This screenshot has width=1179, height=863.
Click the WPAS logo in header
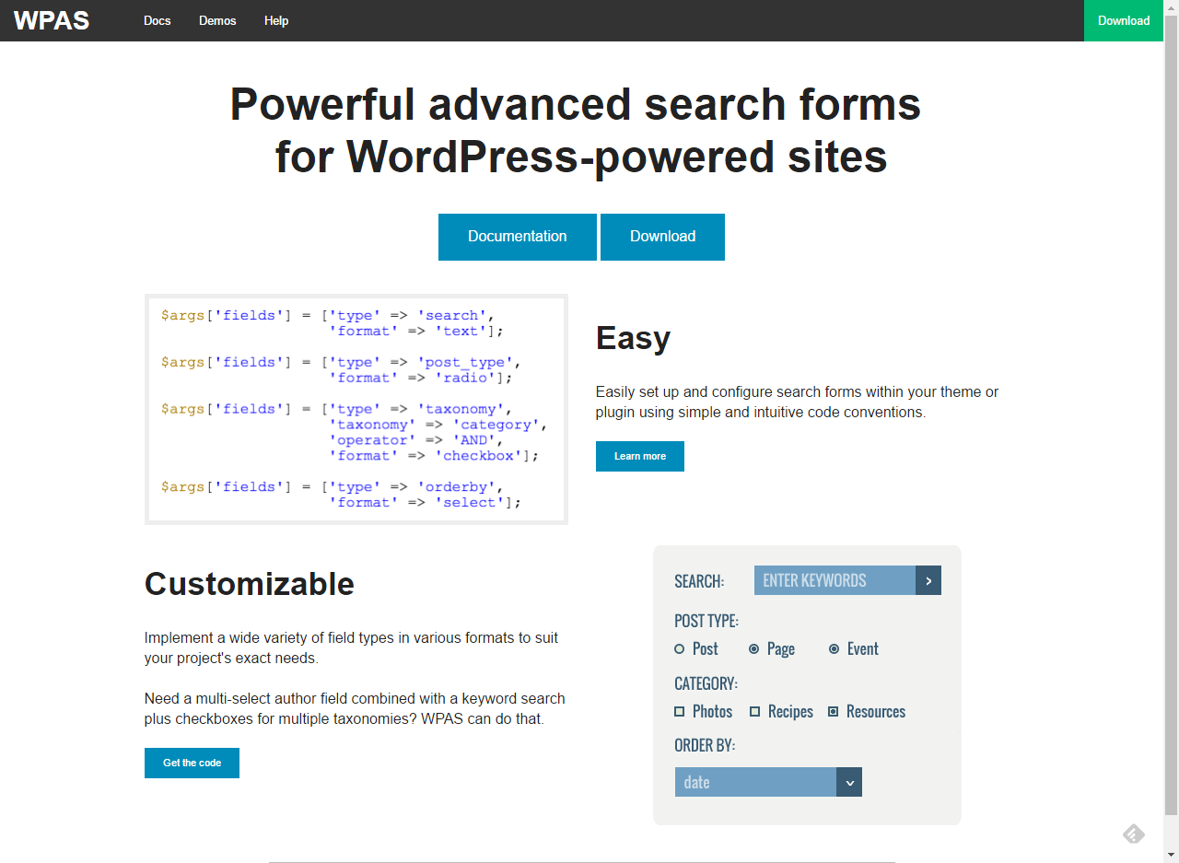point(52,20)
